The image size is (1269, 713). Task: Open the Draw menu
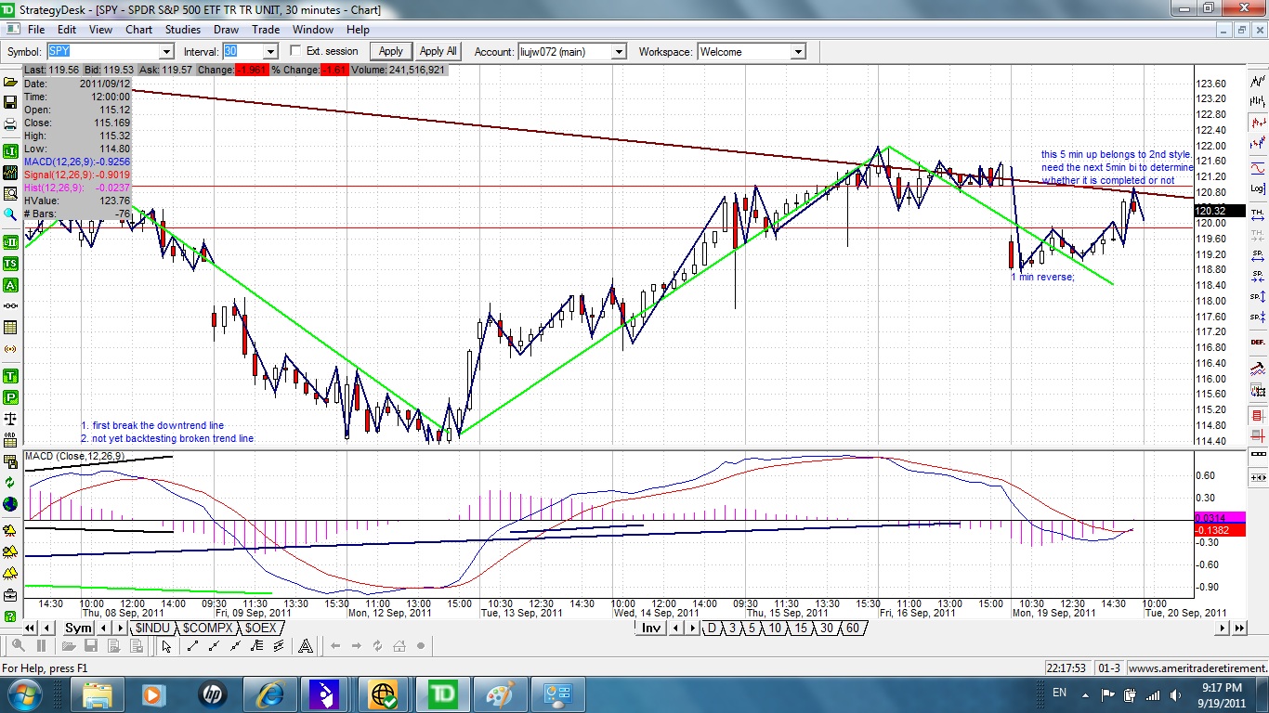click(x=227, y=30)
